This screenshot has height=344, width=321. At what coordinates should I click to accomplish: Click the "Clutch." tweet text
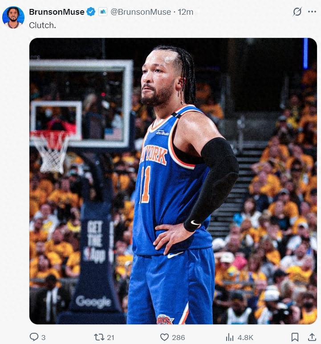(x=43, y=25)
